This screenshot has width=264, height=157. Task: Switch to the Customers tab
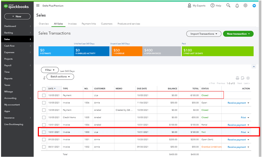107,24
